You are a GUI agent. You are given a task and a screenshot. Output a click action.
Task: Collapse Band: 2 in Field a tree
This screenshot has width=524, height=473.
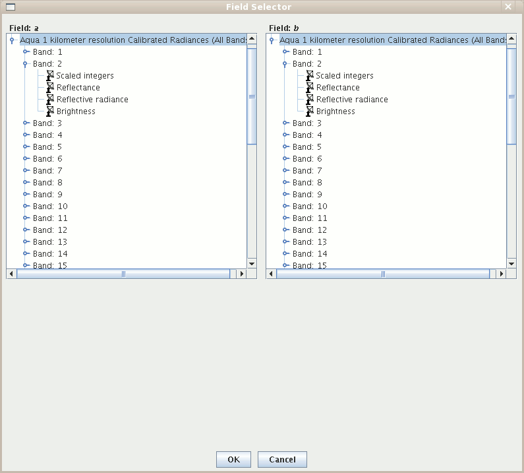pyautogui.click(x=26, y=64)
